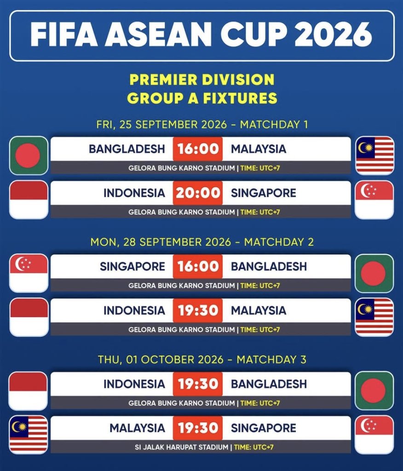
Task: Click Singapore flag right of 20:00 match
Action: (374, 200)
